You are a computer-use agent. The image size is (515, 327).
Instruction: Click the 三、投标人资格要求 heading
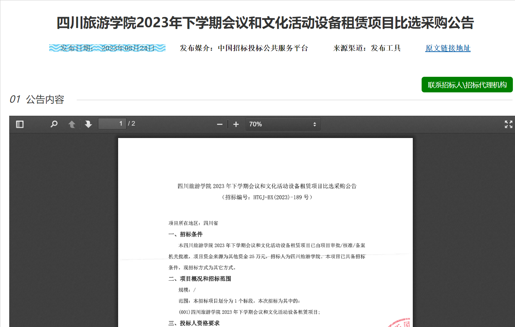click(194, 323)
